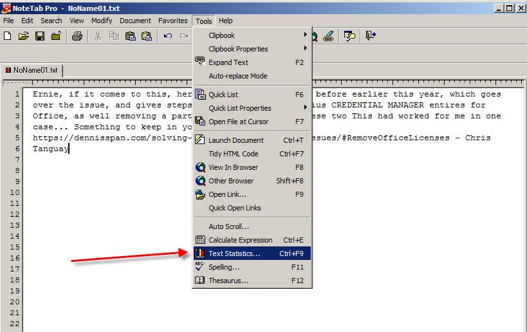Viewport: 527px width, 332px height.
Task: Print the document with printer icon
Action: [77, 36]
